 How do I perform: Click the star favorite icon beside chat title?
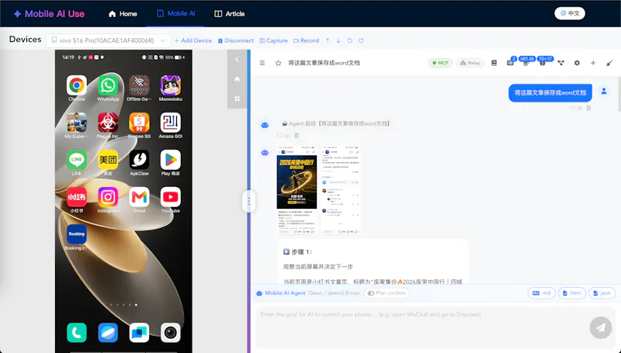pos(278,63)
